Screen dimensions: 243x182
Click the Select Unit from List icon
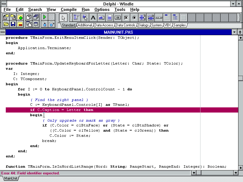click(29, 17)
